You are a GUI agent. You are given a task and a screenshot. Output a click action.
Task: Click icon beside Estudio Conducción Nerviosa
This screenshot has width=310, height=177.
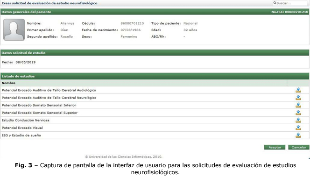click(298, 120)
